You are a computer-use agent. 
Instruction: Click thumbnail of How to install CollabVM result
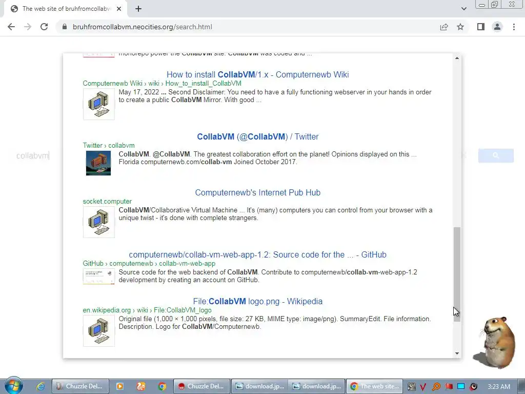[99, 104]
